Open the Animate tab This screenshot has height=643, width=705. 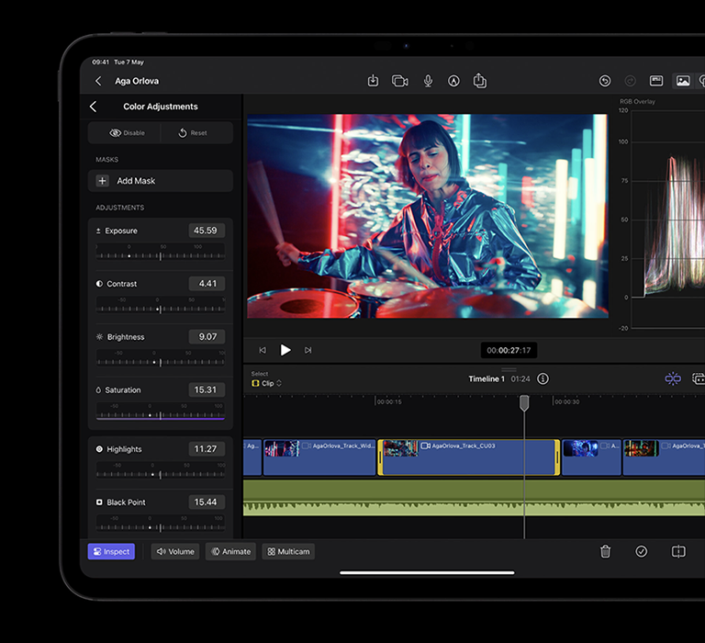coord(230,552)
